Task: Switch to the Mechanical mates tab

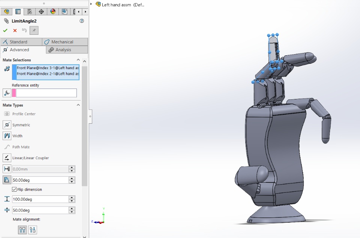Action: click(x=65, y=42)
